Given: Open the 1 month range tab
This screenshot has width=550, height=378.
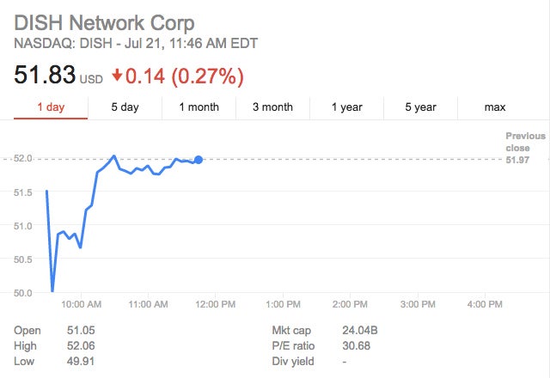Looking at the screenshot, I should [x=199, y=107].
